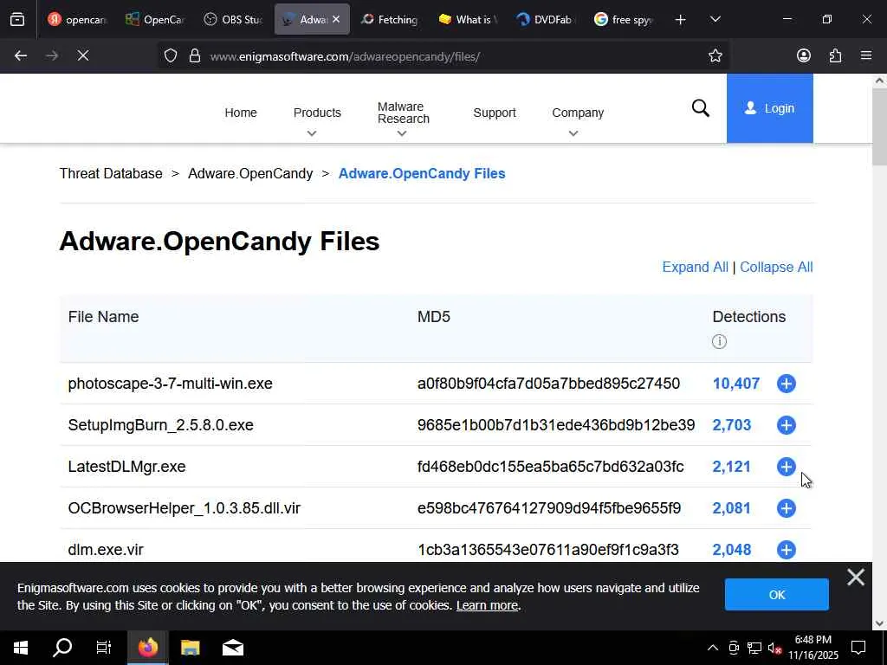
Task: Open the network tray icon
Action: (x=754, y=648)
